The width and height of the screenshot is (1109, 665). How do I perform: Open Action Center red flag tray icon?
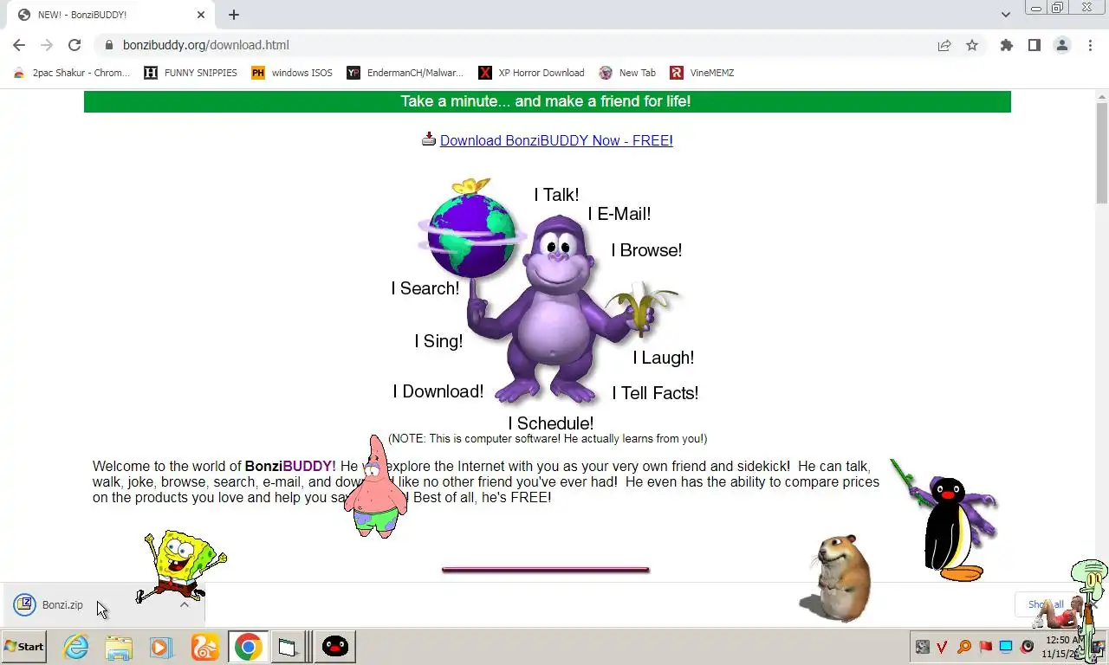point(985,647)
